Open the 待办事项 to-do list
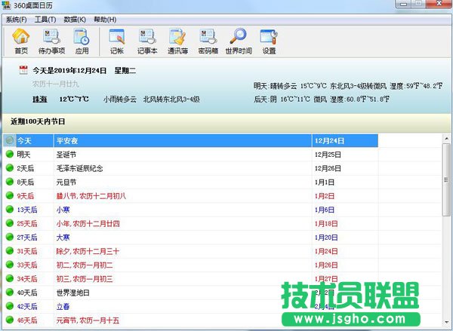This screenshot has width=453, height=331. pyautogui.click(x=51, y=41)
